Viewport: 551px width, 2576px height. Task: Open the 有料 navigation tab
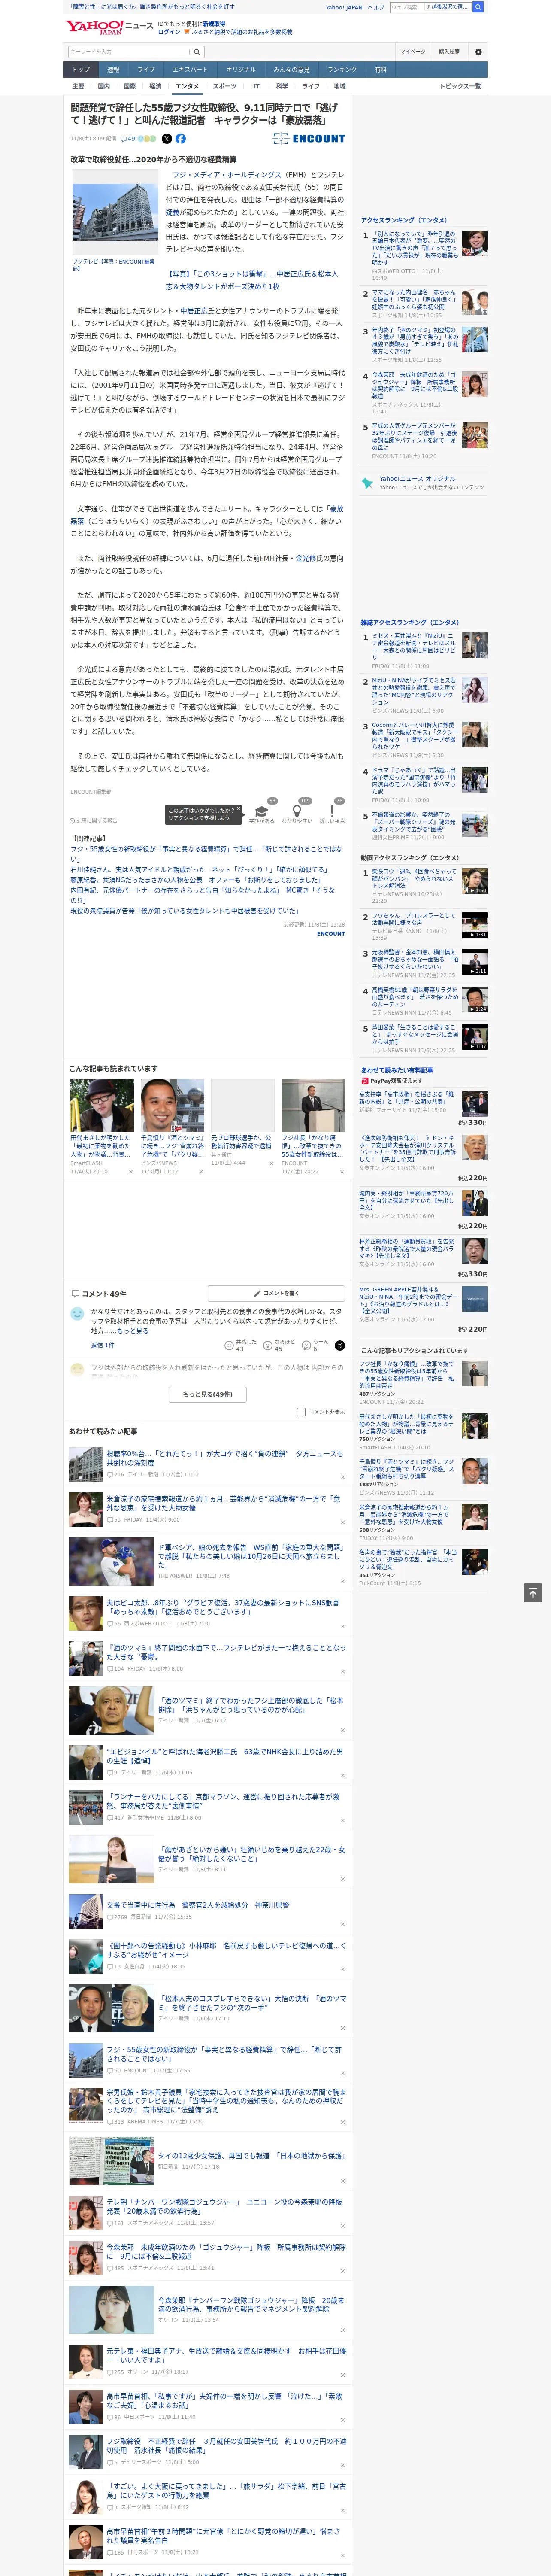click(x=380, y=70)
